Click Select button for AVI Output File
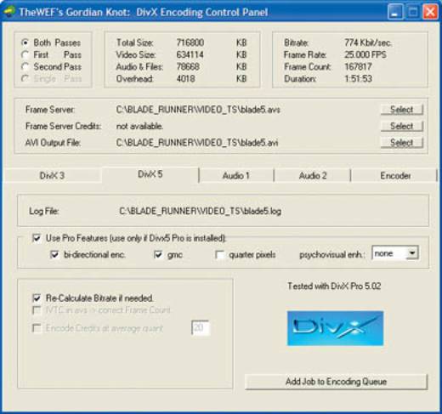The height and width of the screenshot is (414, 442). point(402,143)
